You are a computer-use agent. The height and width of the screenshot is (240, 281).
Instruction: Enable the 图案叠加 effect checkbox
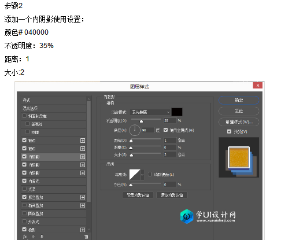24,213
